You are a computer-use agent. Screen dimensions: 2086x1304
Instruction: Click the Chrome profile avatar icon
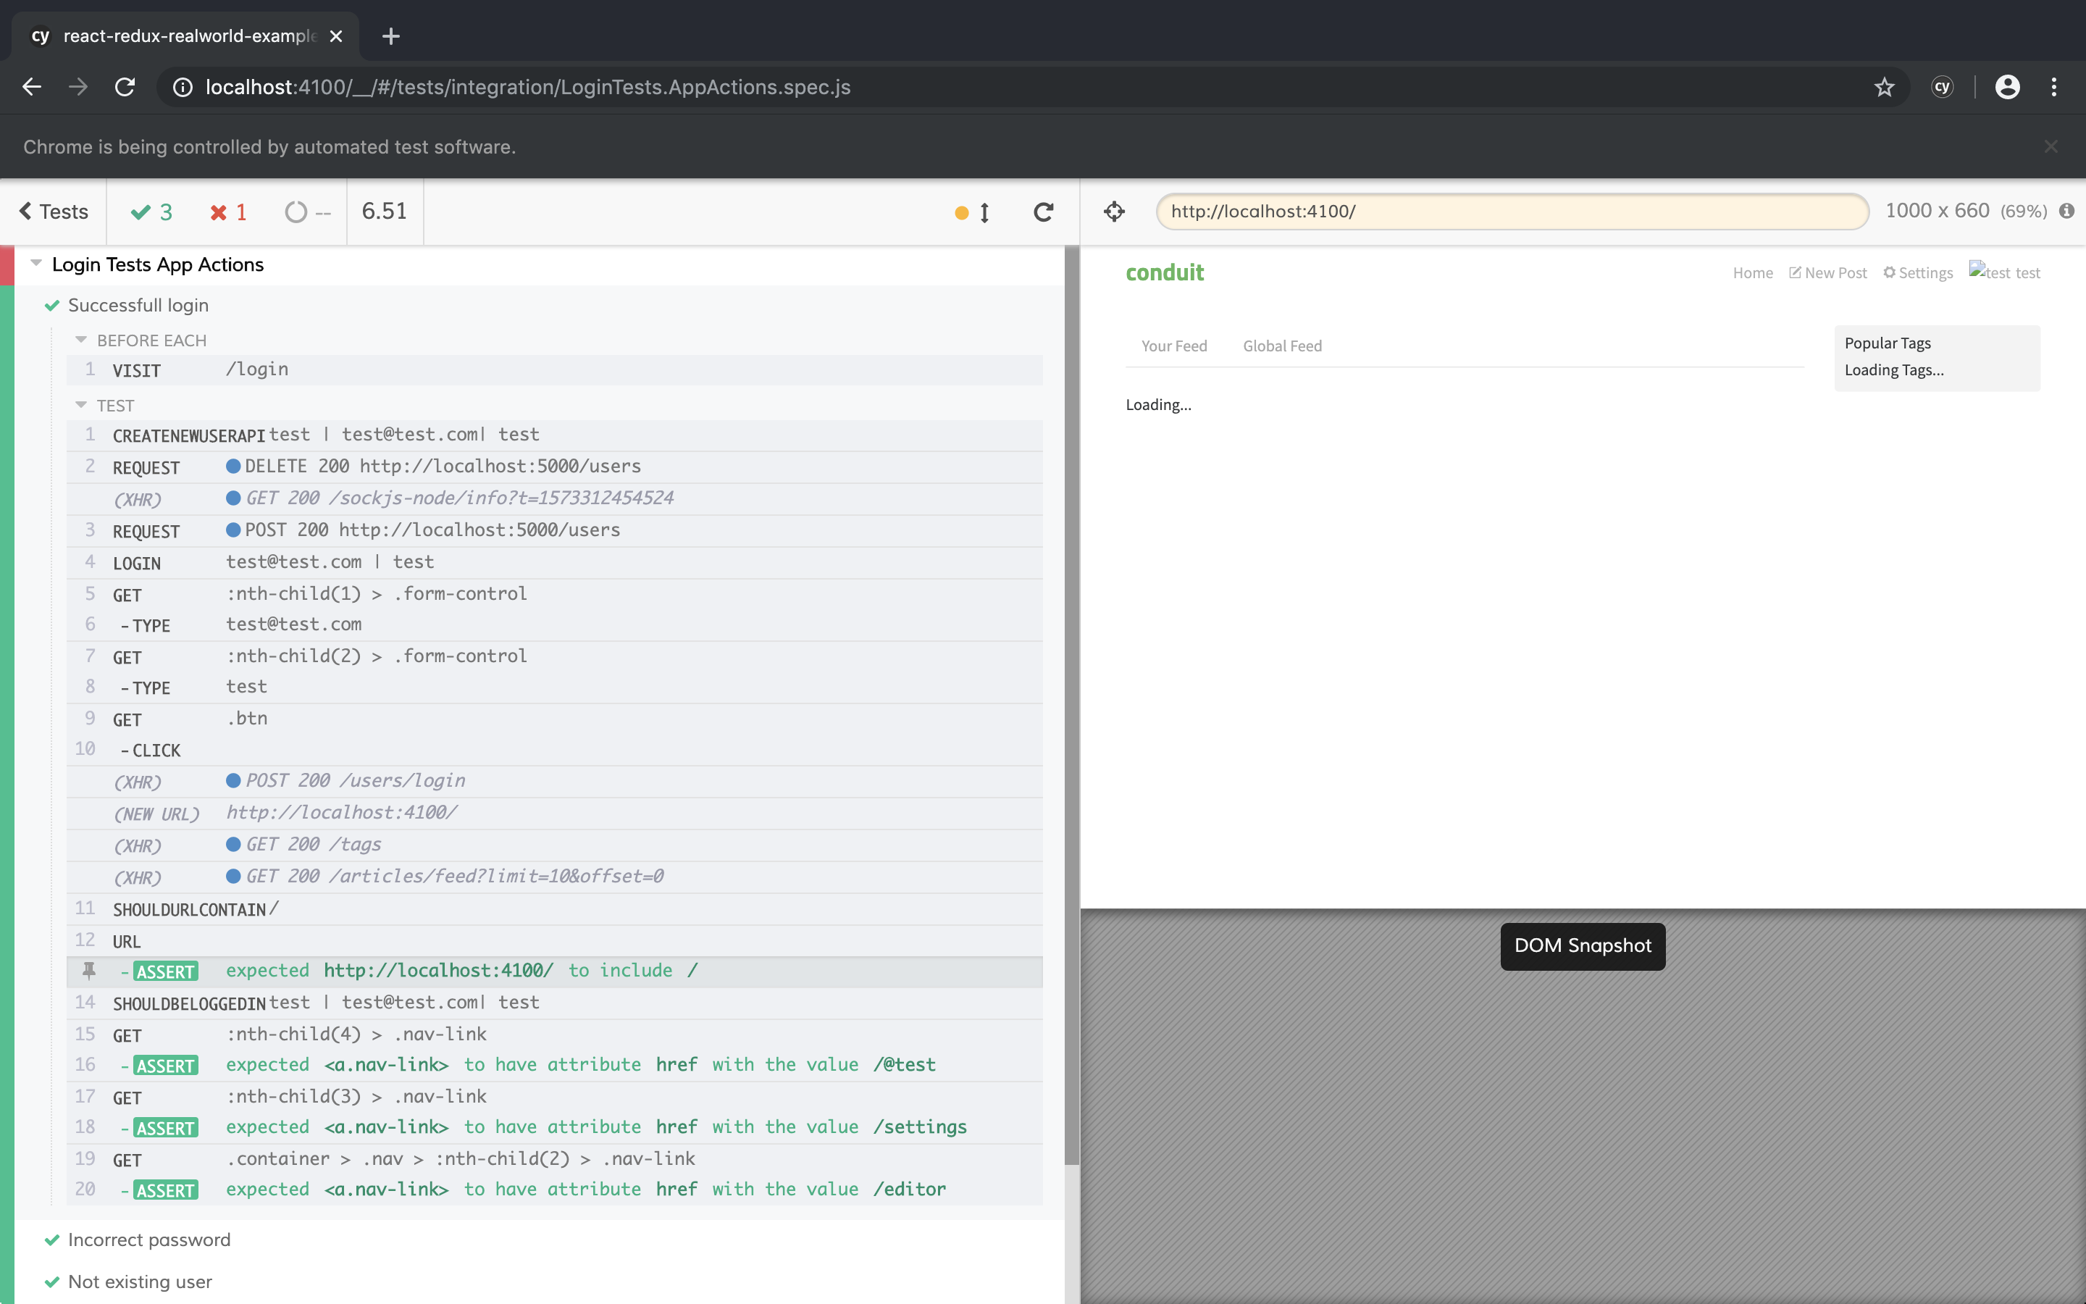2007,87
